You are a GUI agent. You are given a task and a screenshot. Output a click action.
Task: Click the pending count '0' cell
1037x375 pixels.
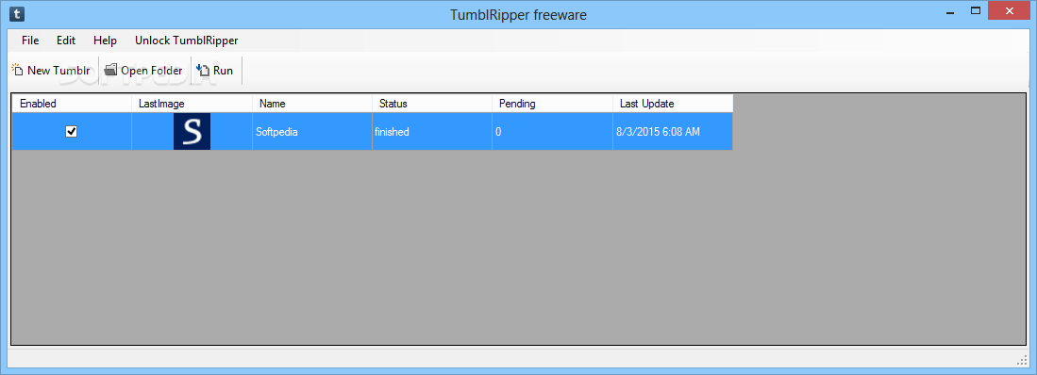coord(553,131)
